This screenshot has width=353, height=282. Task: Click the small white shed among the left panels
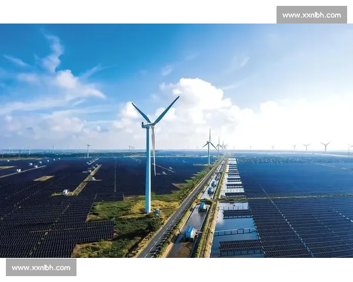(x=65, y=192)
